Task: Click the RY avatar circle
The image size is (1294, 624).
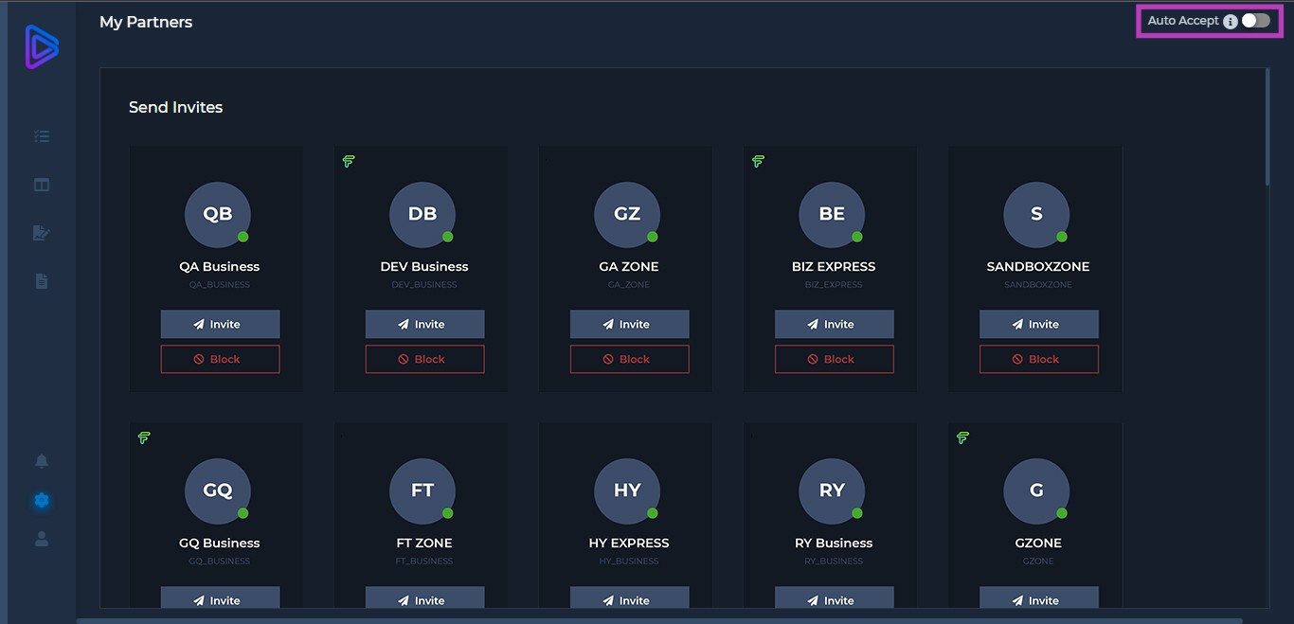Action: 832,490
